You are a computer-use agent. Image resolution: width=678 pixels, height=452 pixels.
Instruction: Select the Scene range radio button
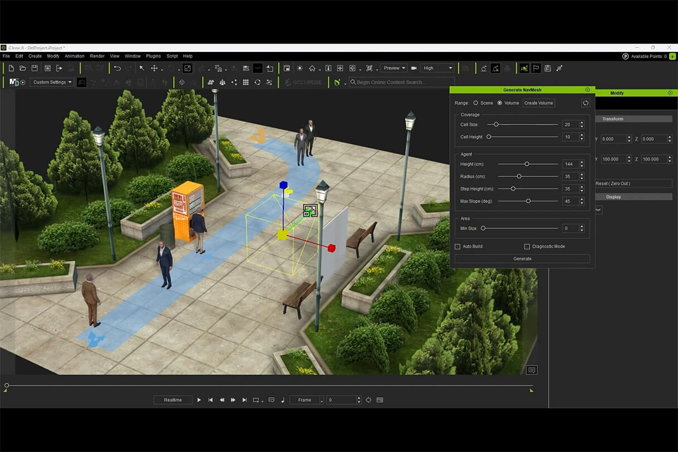[x=476, y=103]
